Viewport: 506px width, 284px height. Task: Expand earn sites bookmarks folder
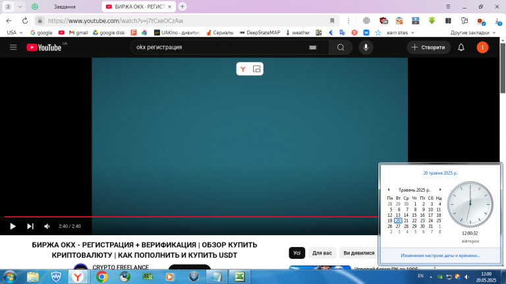[400, 32]
